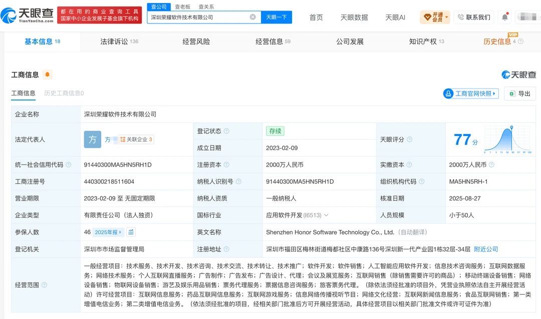Select the 查老板 search mode tab
This screenshot has width=541, height=319.
tap(182, 6)
